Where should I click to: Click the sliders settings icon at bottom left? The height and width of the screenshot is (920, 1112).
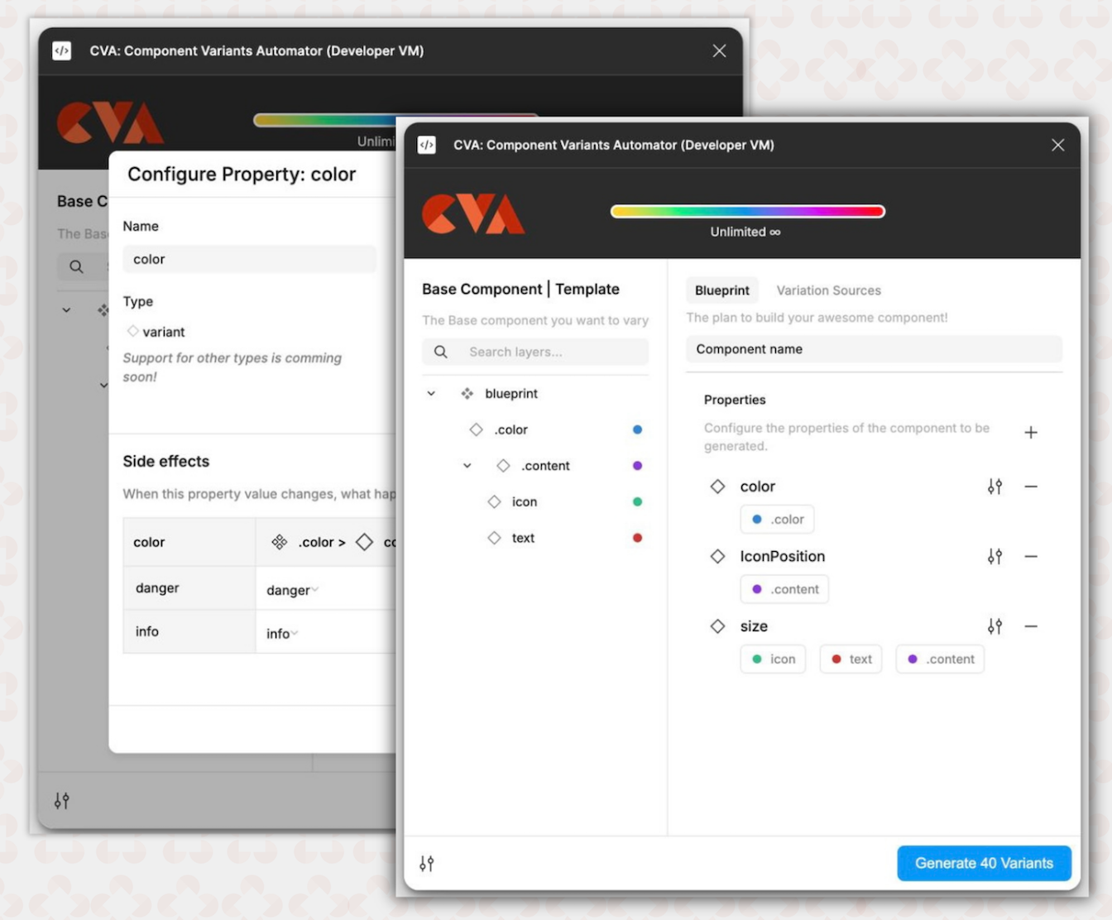pos(427,863)
